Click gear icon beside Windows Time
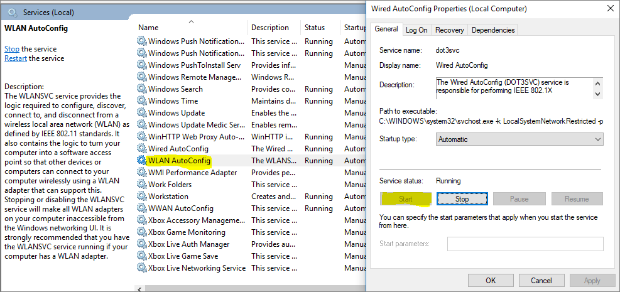The image size is (620, 292). [141, 100]
